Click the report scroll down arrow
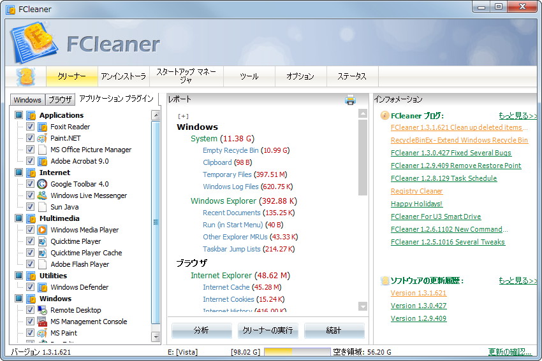 pos(363,306)
